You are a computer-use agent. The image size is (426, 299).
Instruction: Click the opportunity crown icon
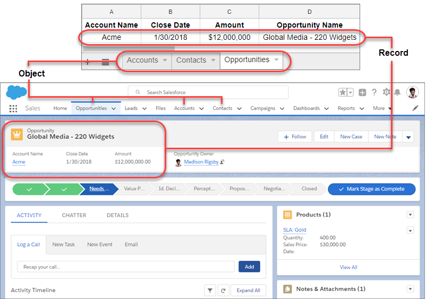17,134
